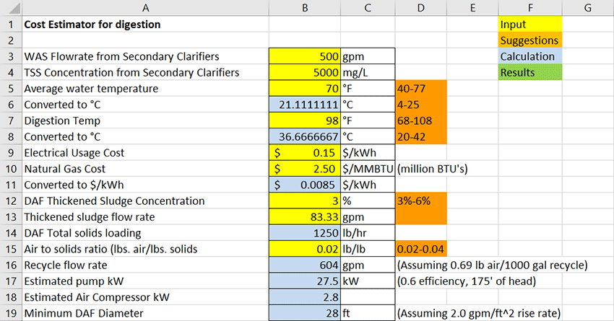Click the yellow Input legend cell
Image resolution: width=614 pixels, height=321 pixels.
pyautogui.click(x=529, y=25)
